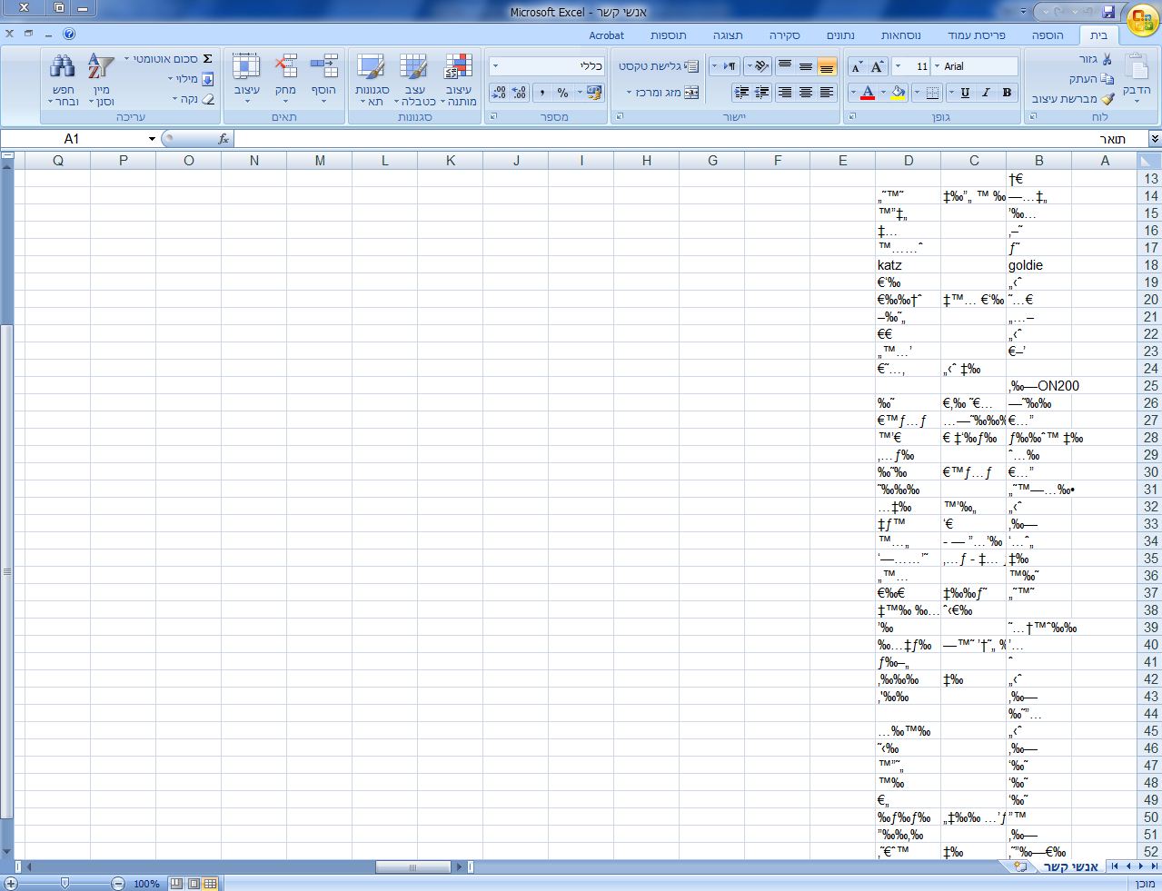This screenshot has height=891, width=1162.
Task: Click the AutoSum sigma icon
Action: coord(207,59)
